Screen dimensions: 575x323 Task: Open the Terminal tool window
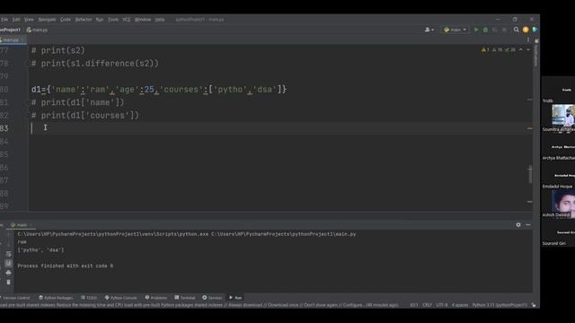(185, 298)
